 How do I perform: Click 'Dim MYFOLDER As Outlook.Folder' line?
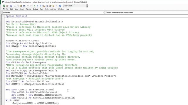coord(27,73)
